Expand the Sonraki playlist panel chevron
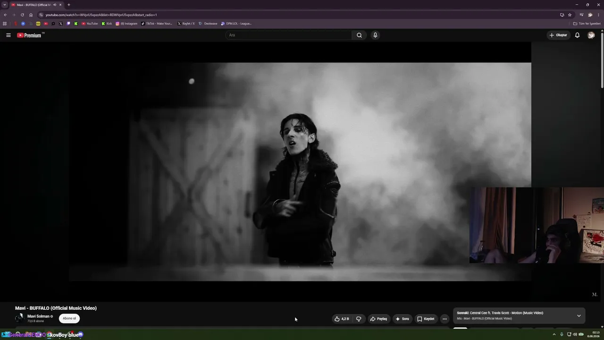604x340 pixels. coord(579,315)
